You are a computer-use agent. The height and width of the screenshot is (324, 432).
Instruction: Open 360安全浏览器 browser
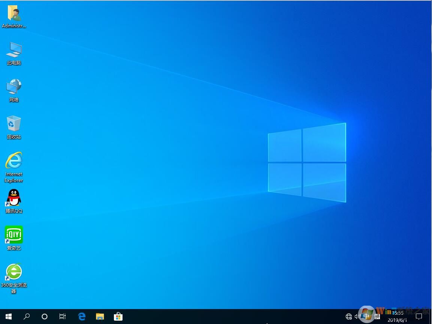click(13, 271)
